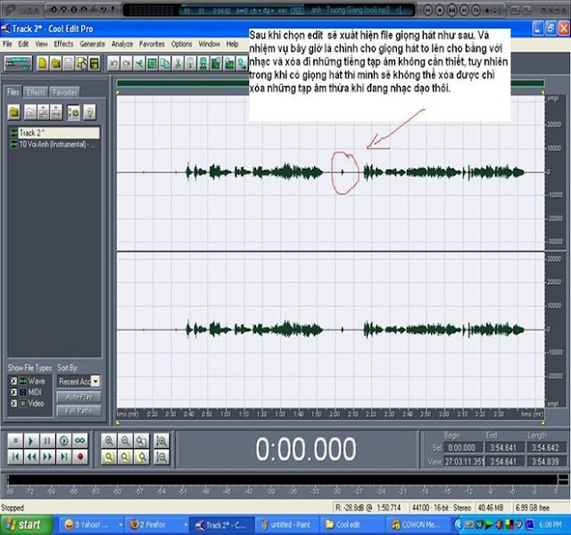
Task: Open the Files panel help question-mark icon
Action: [x=89, y=113]
